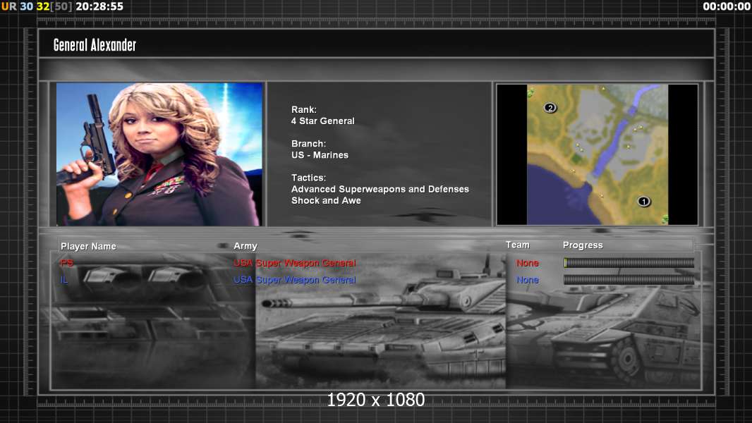Click the red player's loading progress bar
The height and width of the screenshot is (423, 752).
click(x=629, y=262)
